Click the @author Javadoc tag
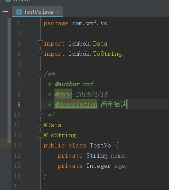Image resolution: width=169 pixels, height=190 pixels. point(67,84)
